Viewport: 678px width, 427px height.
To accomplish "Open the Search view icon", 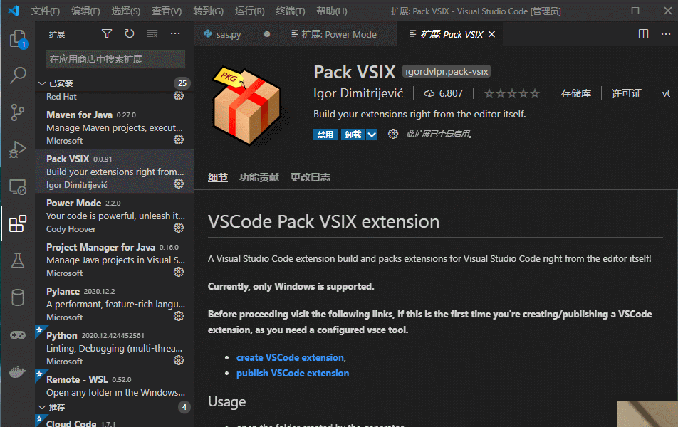I will [18, 75].
